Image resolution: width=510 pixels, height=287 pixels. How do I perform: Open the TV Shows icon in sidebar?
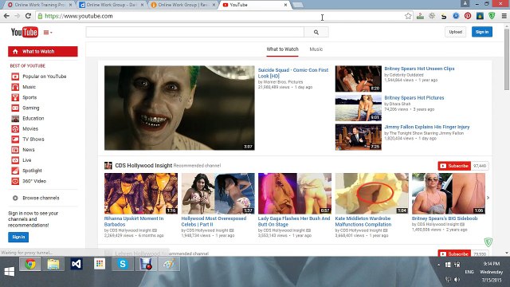pyautogui.click(x=15, y=140)
